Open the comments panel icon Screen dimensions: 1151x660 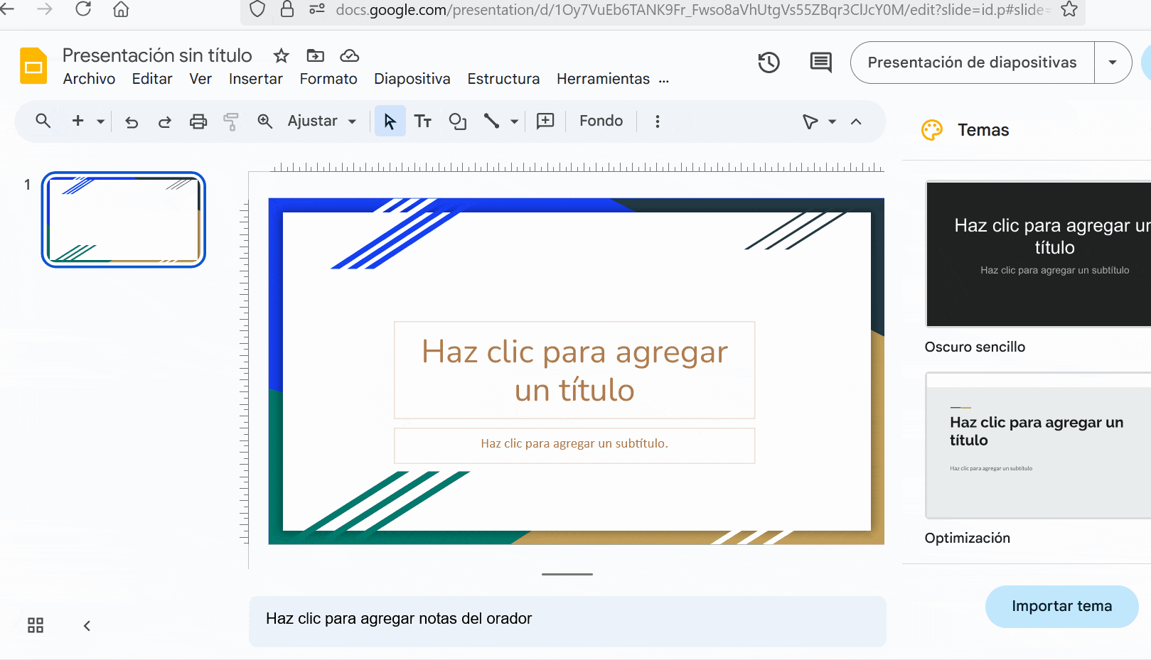pyautogui.click(x=820, y=63)
